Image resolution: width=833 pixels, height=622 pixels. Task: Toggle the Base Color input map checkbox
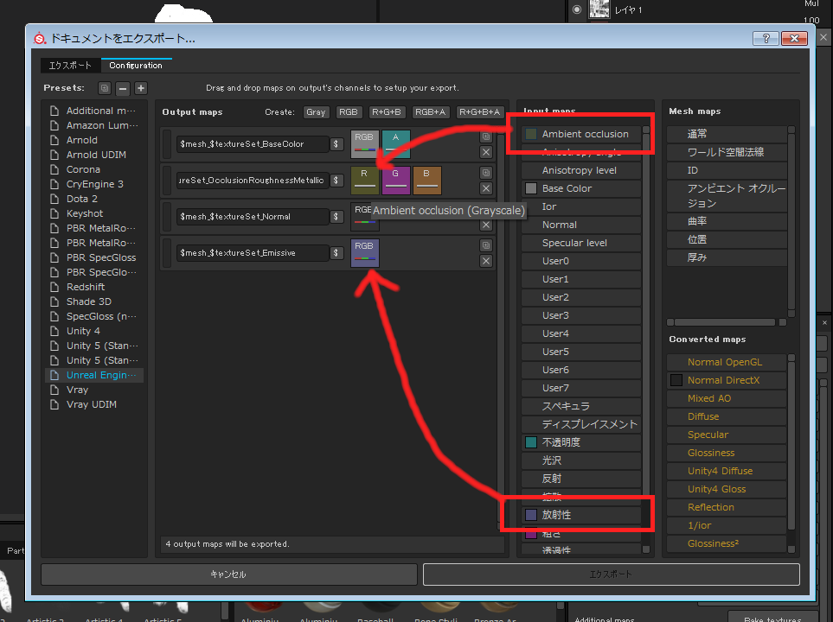pos(533,187)
